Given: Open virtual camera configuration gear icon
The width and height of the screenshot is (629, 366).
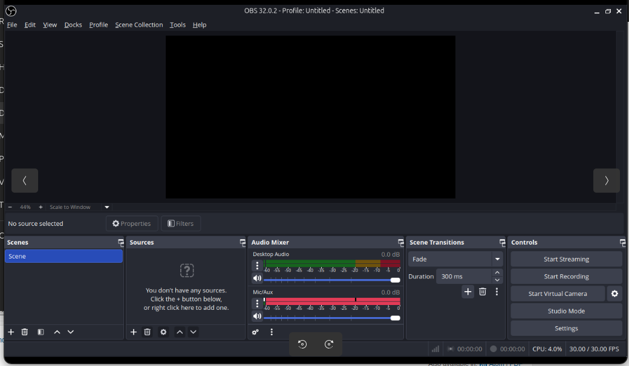Looking at the screenshot, I should (614, 294).
